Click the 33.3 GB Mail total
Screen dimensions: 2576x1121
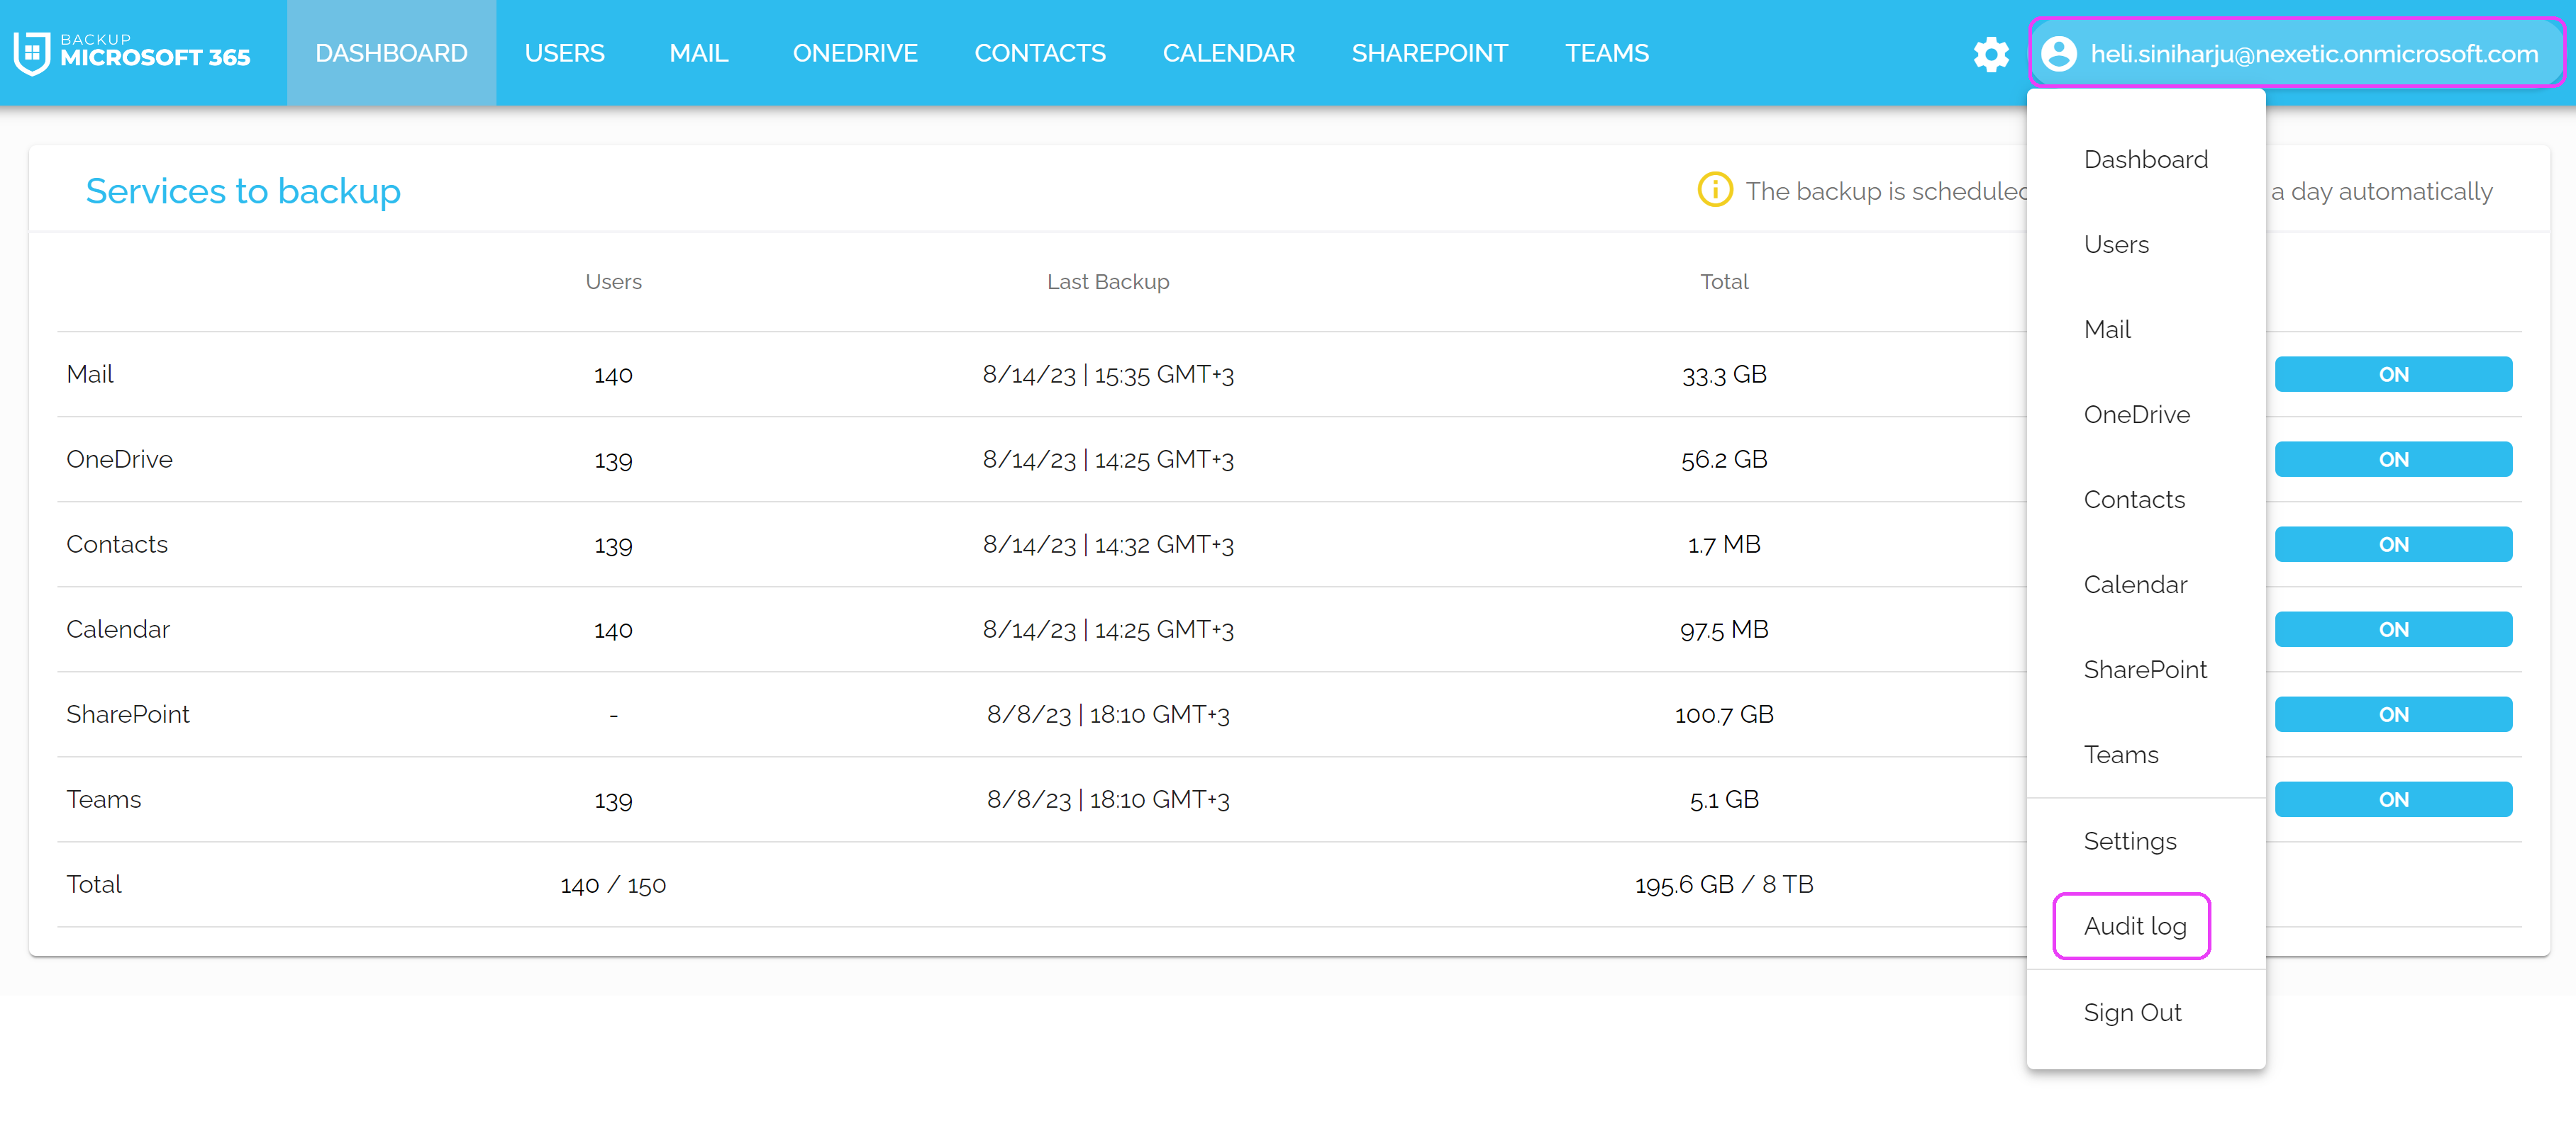1724,375
